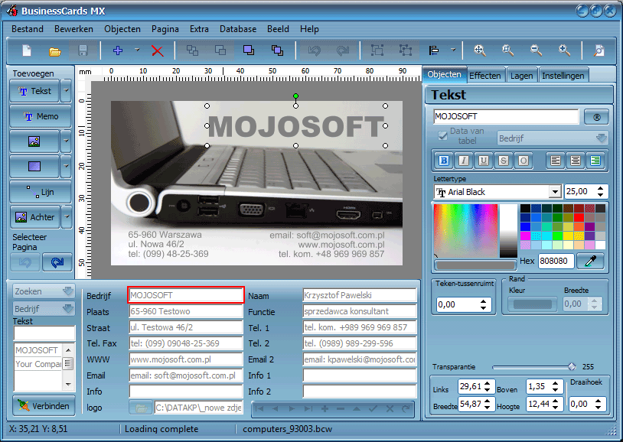Expand the Tekst button dropdown arrow
The height and width of the screenshot is (442, 623).
(67, 91)
